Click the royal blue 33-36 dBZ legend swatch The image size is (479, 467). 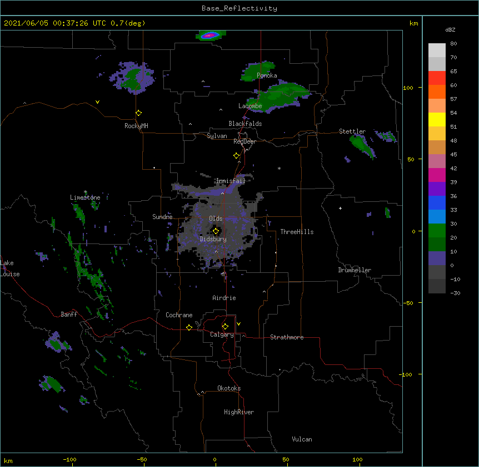coord(437,202)
